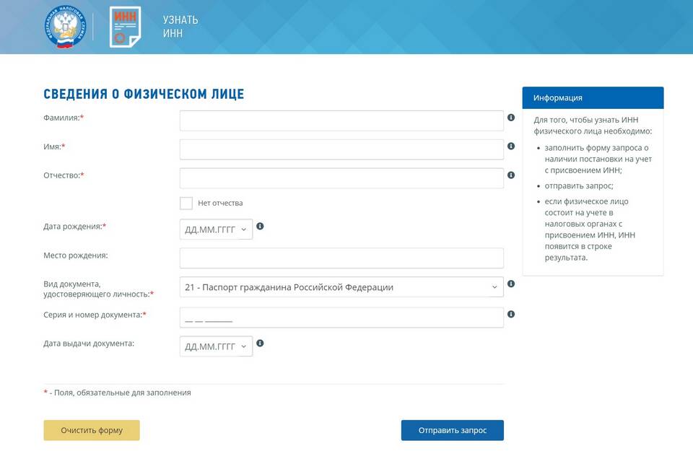Screen dimensions: 693x464
Task: Show info tooltip for Отчество field
Action: (511, 175)
